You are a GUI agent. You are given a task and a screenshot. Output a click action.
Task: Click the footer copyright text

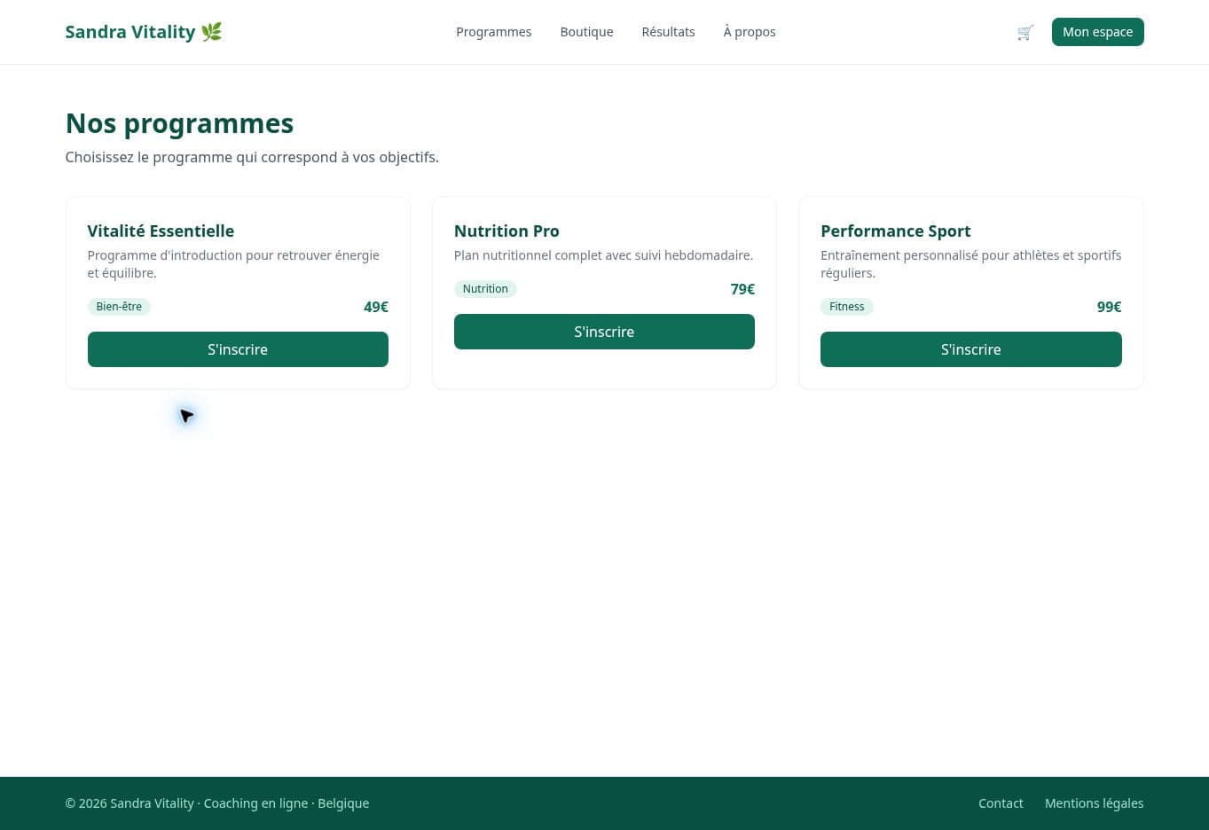(x=217, y=803)
